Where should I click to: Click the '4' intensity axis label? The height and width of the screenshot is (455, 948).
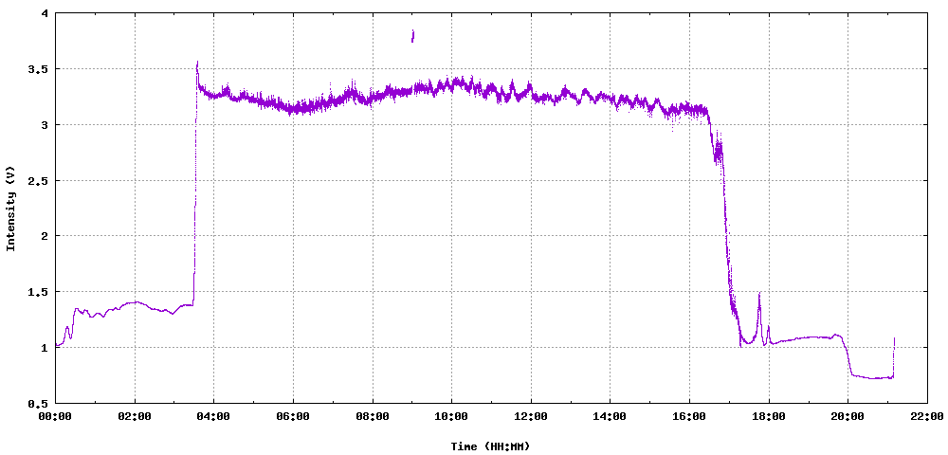[x=46, y=13]
